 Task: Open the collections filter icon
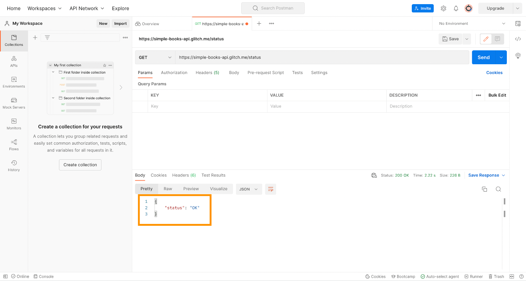[x=47, y=38]
